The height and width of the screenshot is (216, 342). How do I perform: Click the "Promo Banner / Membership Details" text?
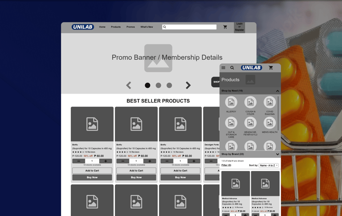167,57
